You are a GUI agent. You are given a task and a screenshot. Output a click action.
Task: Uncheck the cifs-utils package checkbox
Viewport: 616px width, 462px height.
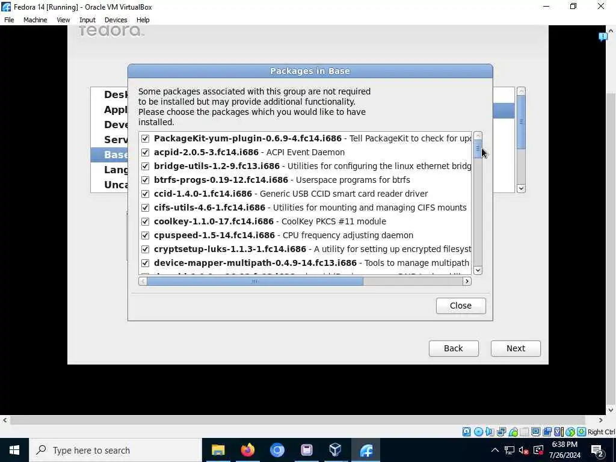pyautogui.click(x=146, y=208)
